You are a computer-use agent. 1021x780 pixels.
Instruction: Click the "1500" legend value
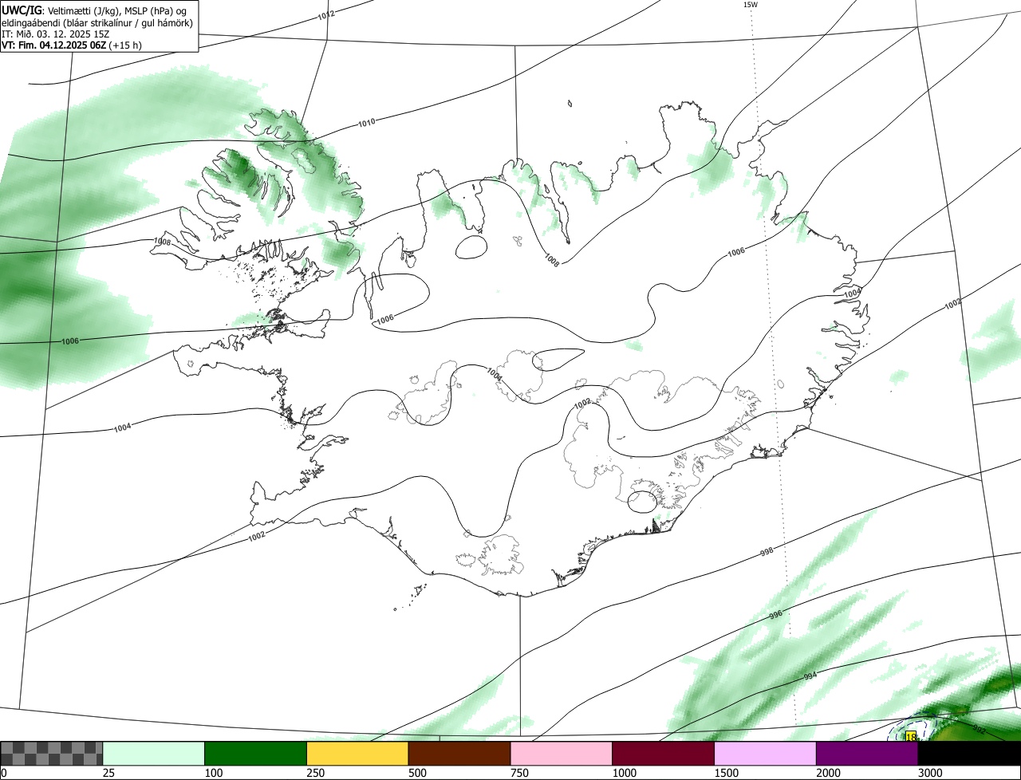coord(727,773)
